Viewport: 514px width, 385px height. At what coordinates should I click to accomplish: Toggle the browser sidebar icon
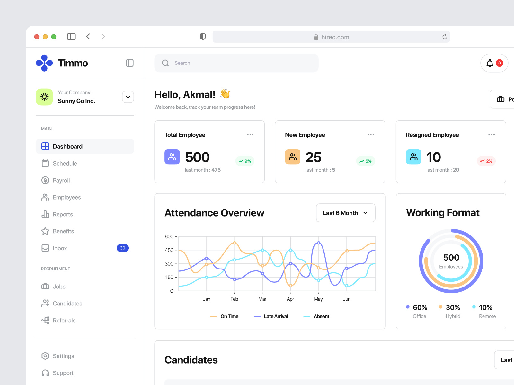[71, 37]
